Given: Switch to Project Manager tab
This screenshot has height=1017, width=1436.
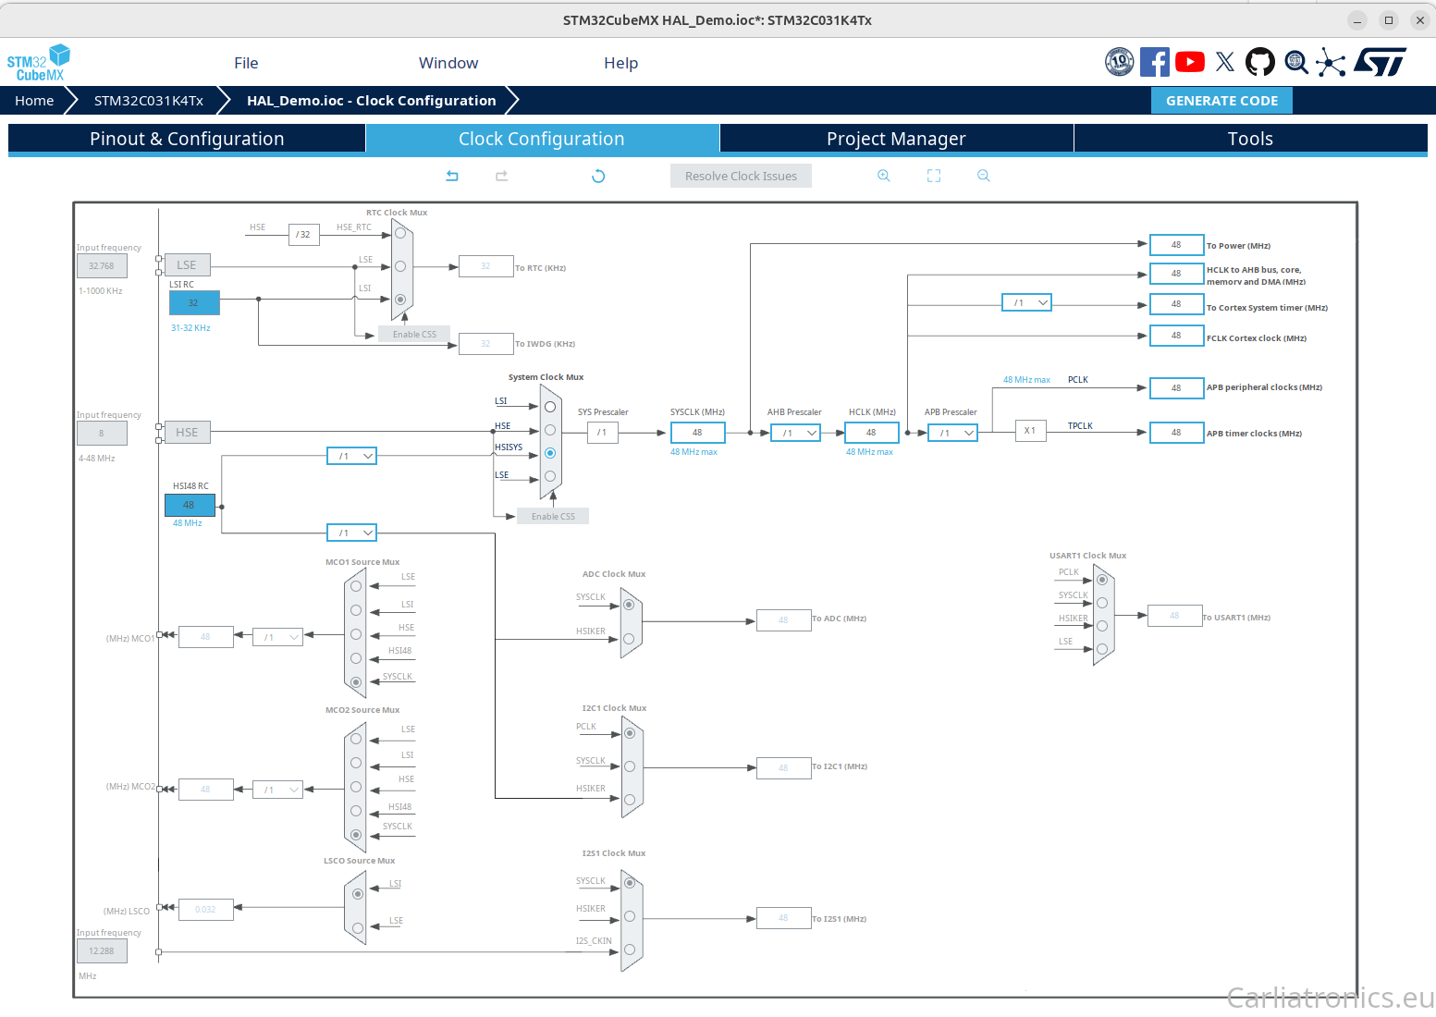Looking at the screenshot, I should 896,139.
